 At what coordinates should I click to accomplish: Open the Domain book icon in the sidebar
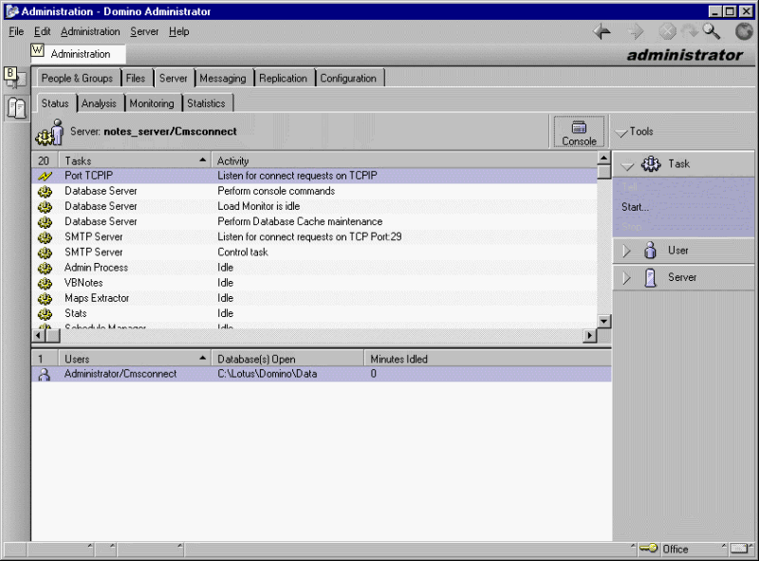[x=16, y=107]
